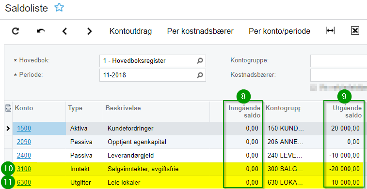Click the Kostnadsbærer input field
The width and height of the screenshot is (367, 189).
click(338, 75)
